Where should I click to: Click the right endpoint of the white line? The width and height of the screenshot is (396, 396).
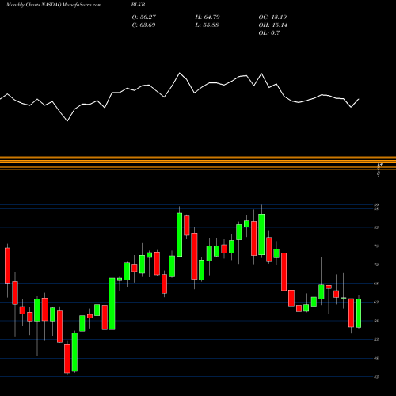(359, 99)
